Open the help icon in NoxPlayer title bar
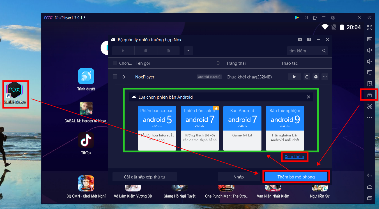The height and width of the screenshot is (209, 379). 306,18
